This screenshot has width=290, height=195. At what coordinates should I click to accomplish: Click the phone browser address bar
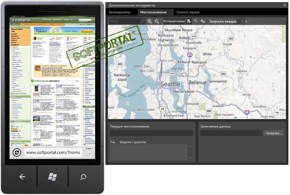[x=53, y=152]
